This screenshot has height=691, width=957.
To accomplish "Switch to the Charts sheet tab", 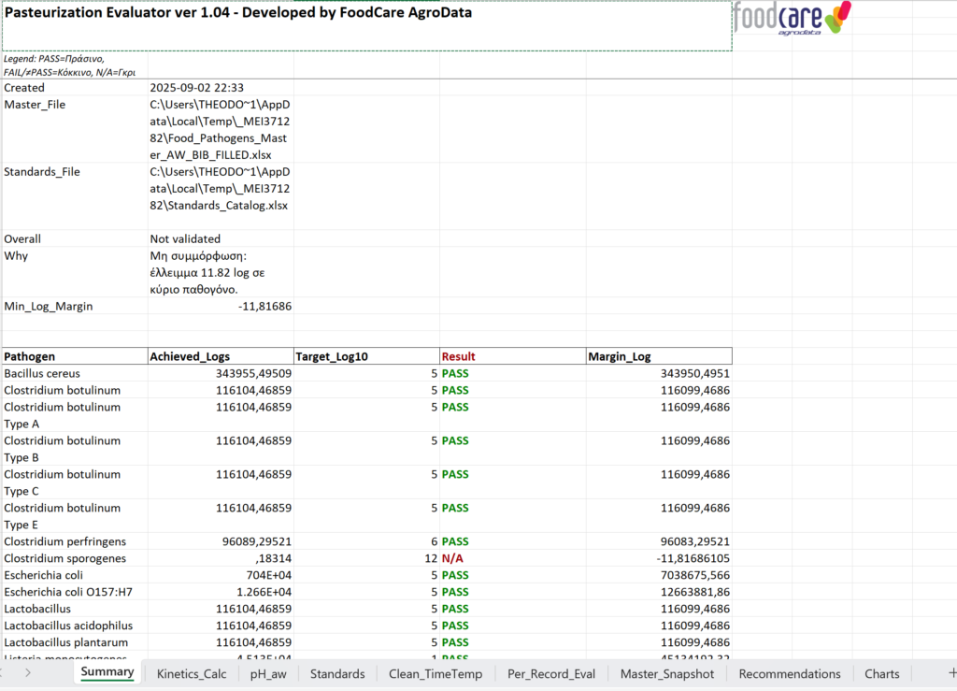I will click(881, 674).
